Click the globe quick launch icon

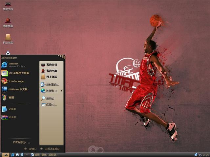17,155
